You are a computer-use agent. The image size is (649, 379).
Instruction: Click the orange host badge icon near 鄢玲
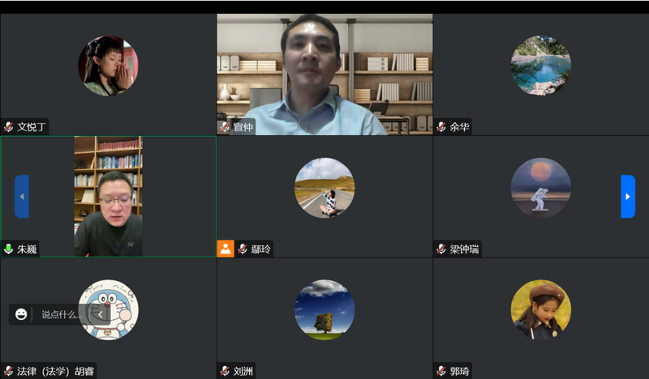pyautogui.click(x=226, y=249)
